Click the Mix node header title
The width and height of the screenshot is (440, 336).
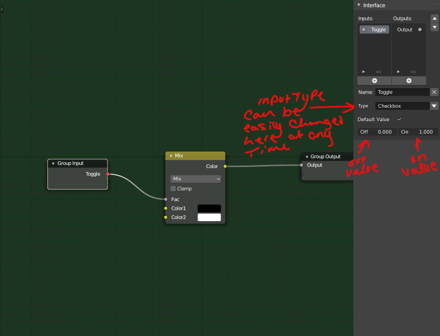coord(179,155)
